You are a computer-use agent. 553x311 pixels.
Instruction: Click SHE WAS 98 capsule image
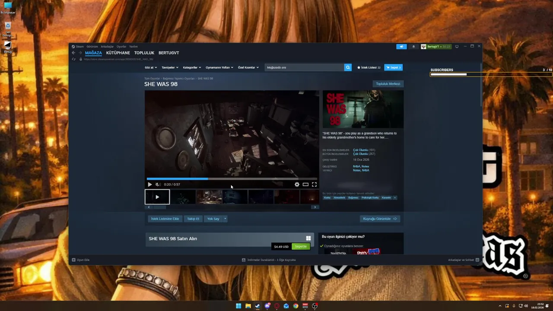363,109
